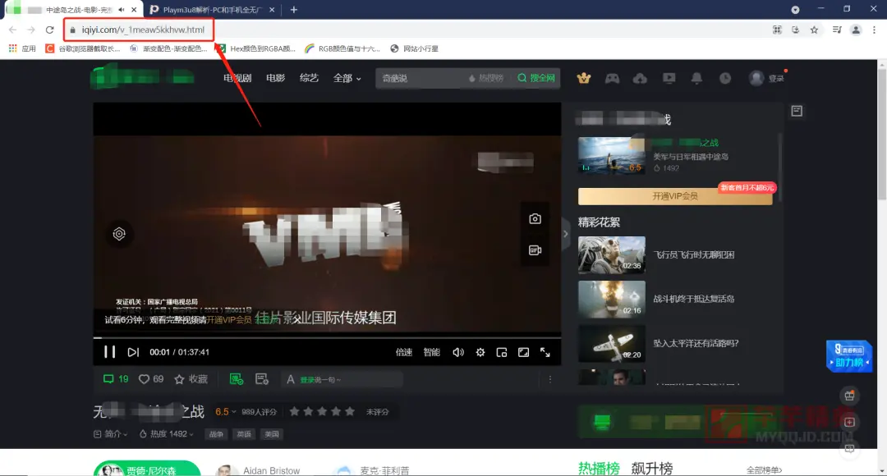Open player settings gear icon

[480, 352]
